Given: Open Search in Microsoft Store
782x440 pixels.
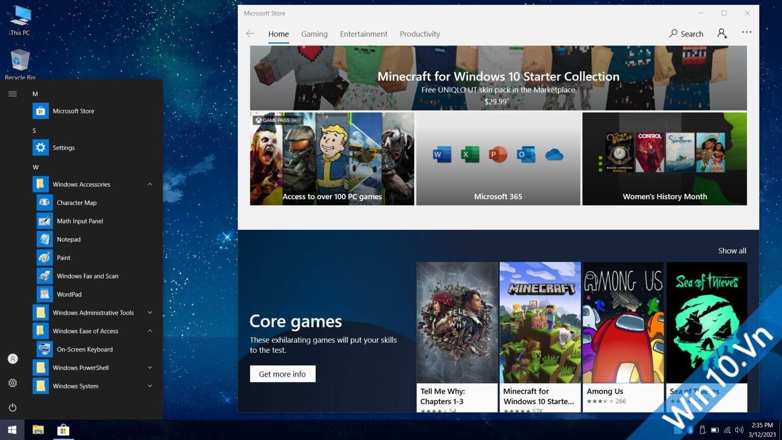Looking at the screenshot, I should pos(686,34).
